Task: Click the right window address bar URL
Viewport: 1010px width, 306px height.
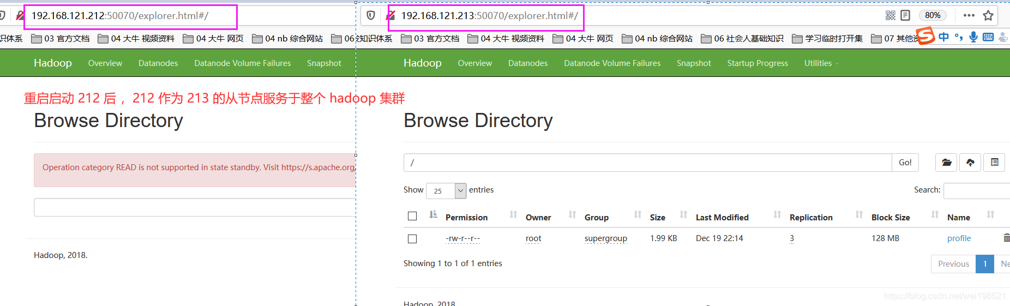Action: click(489, 16)
